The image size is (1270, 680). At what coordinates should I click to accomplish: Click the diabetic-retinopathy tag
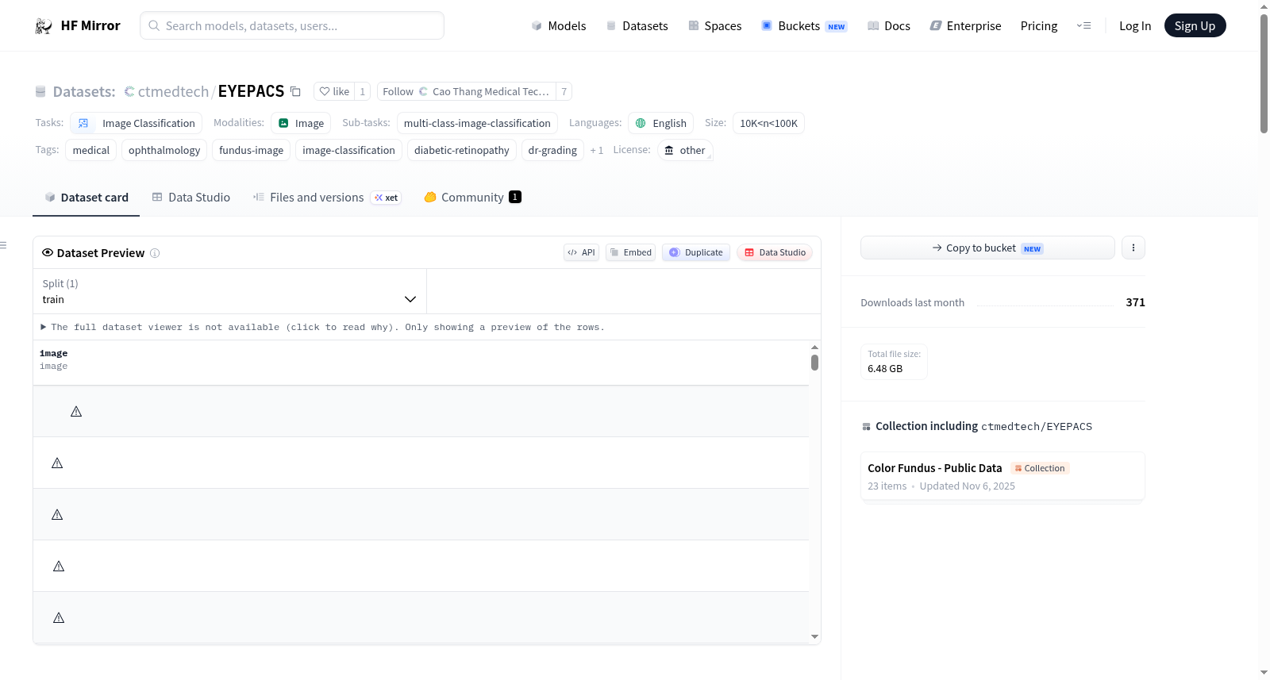coord(462,151)
